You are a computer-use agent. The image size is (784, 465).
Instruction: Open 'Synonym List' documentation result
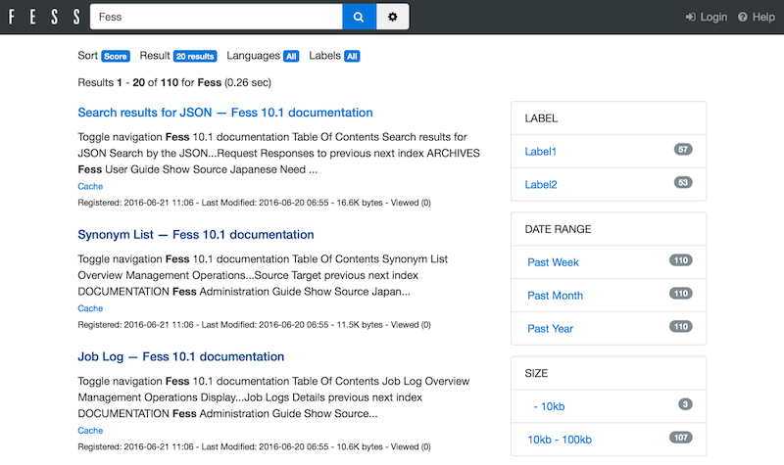[195, 235]
